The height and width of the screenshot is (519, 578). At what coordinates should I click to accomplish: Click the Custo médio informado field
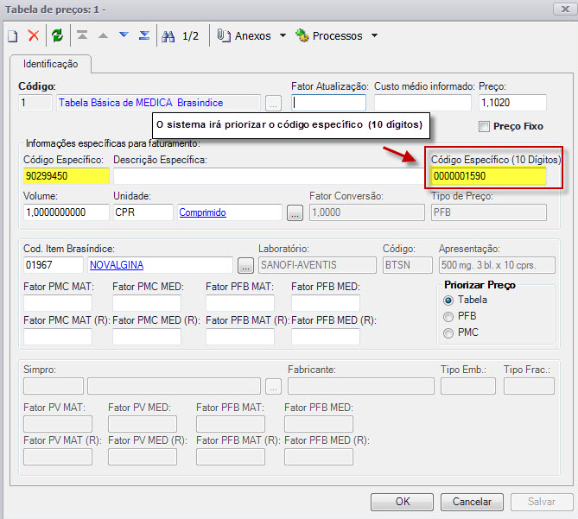point(422,103)
